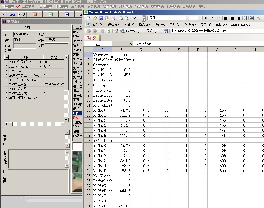This screenshot has height=208, width=264.
Task: Click the PN input field 4V2KR00WA0
Action: (x=24, y=34)
